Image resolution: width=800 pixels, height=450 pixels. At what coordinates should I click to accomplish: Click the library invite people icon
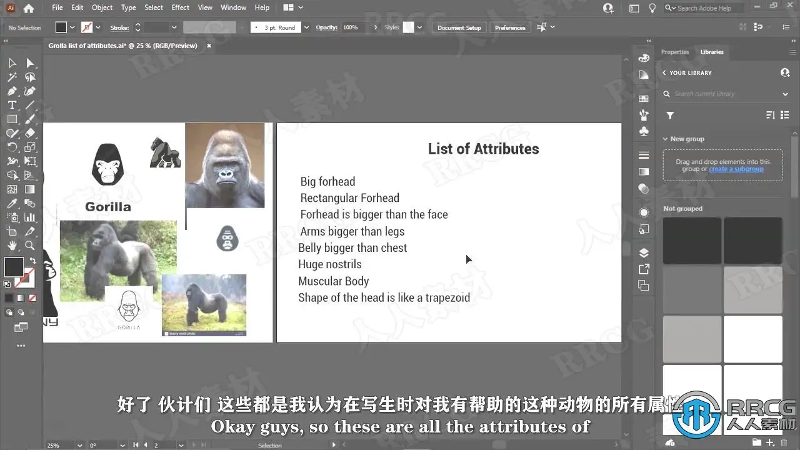pos(785,73)
